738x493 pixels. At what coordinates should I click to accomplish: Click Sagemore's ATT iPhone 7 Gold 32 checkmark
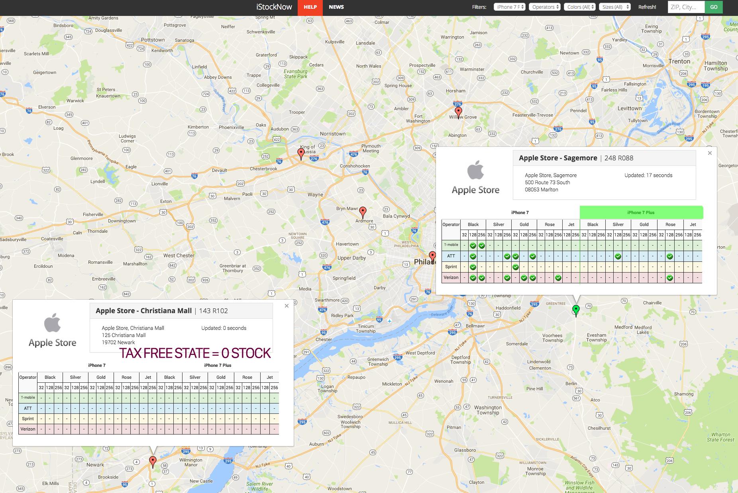pos(516,256)
